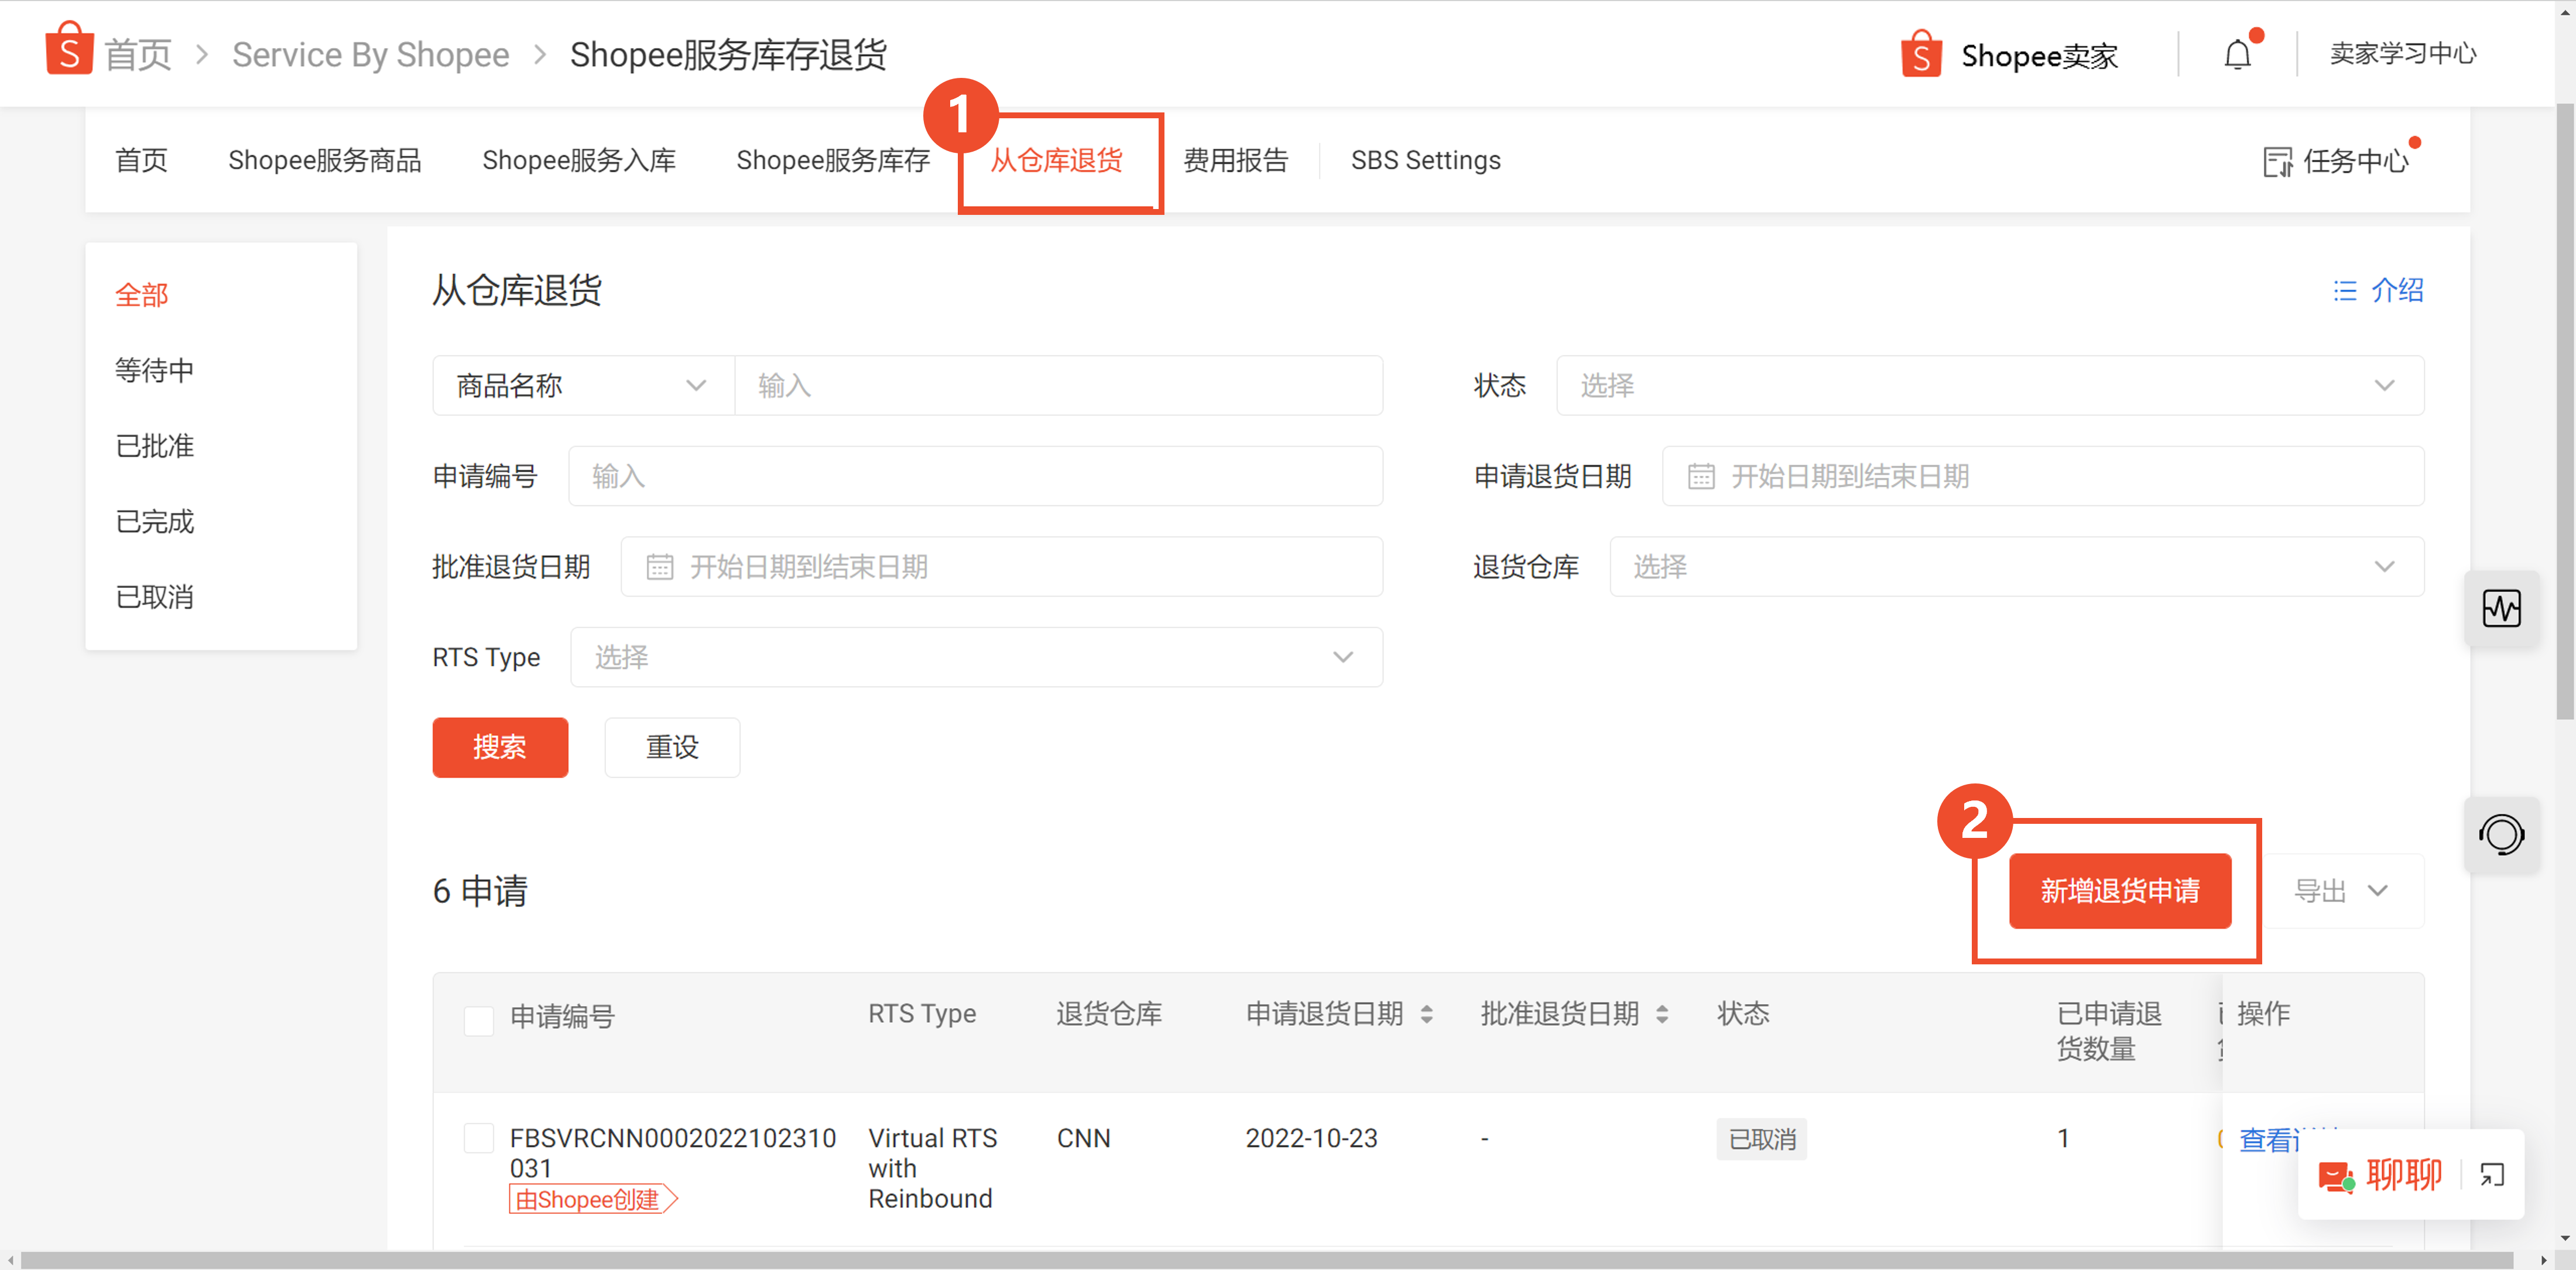The height and width of the screenshot is (1270, 2576).
Task: Click the 重设 reset button
Action: (x=672, y=747)
